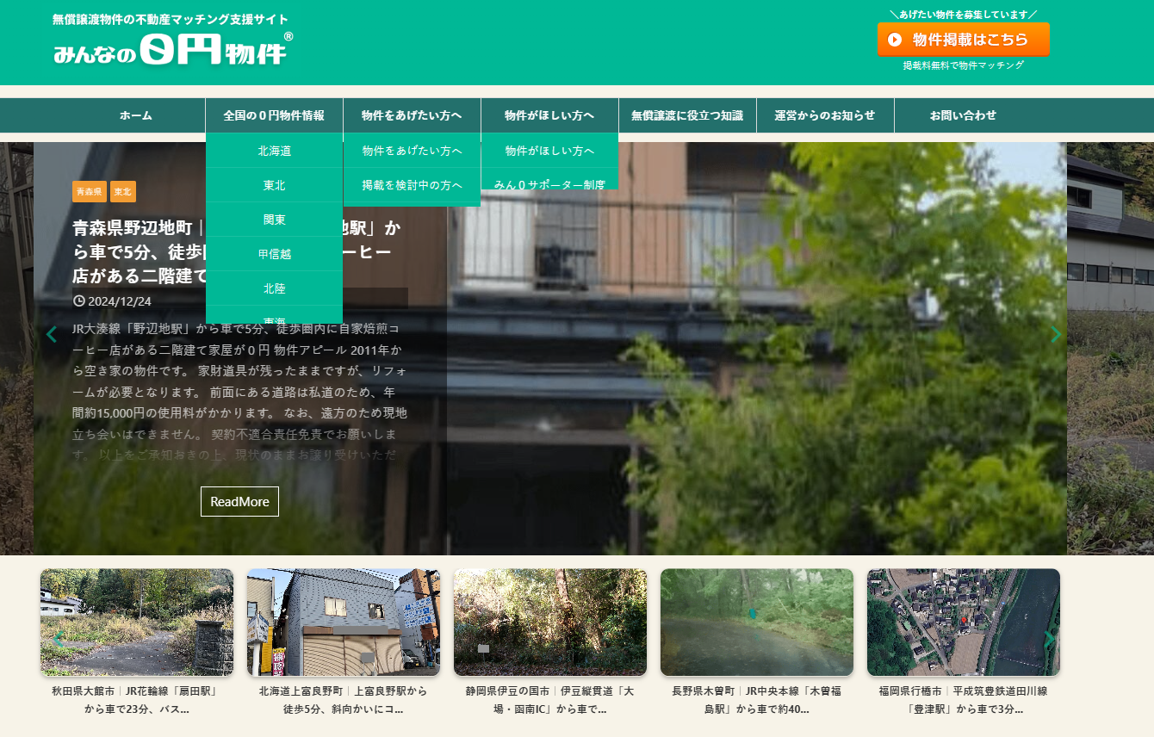Open the ホーム navigation item
This screenshot has width=1154, height=737.
[136, 115]
